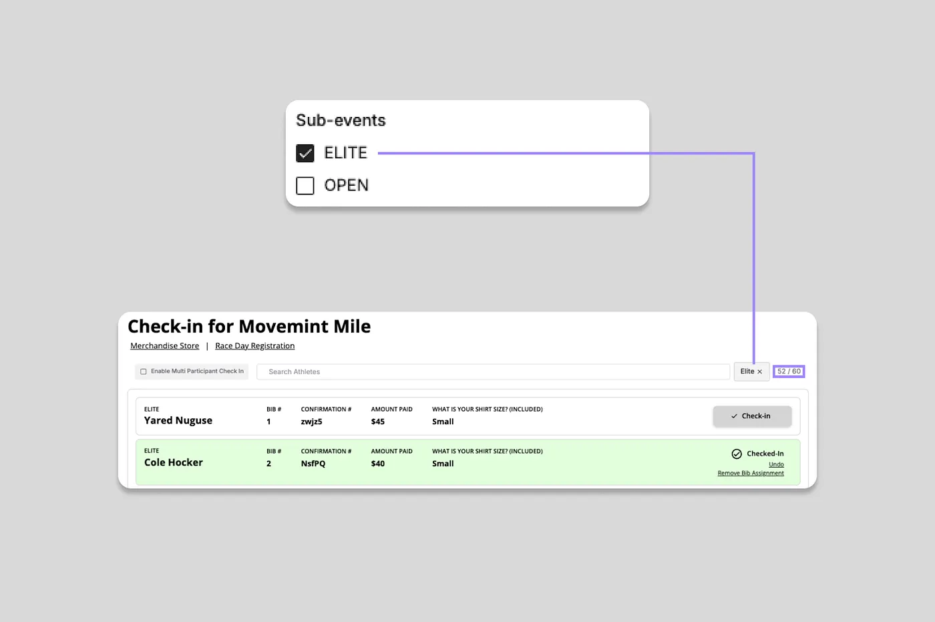Open the Merchandise Store link
This screenshot has width=935, height=622.
(x=165, y=346)
